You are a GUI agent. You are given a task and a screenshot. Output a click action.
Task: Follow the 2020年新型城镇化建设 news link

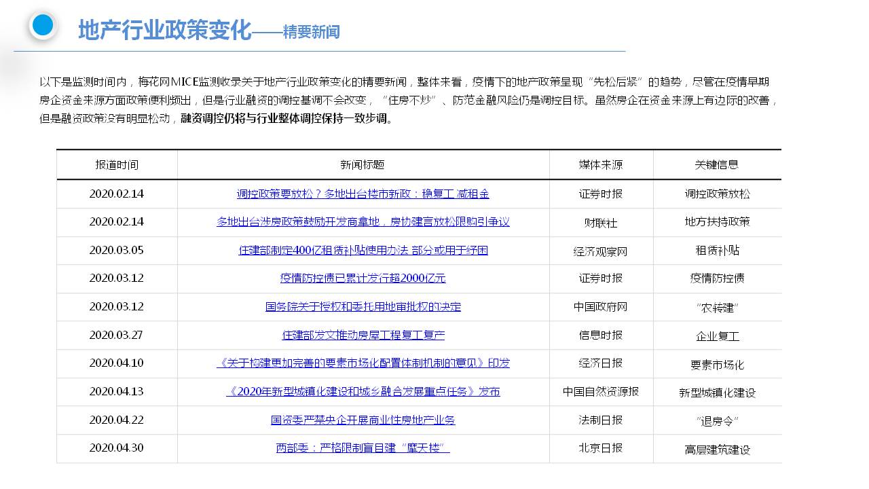click(363, 391)
